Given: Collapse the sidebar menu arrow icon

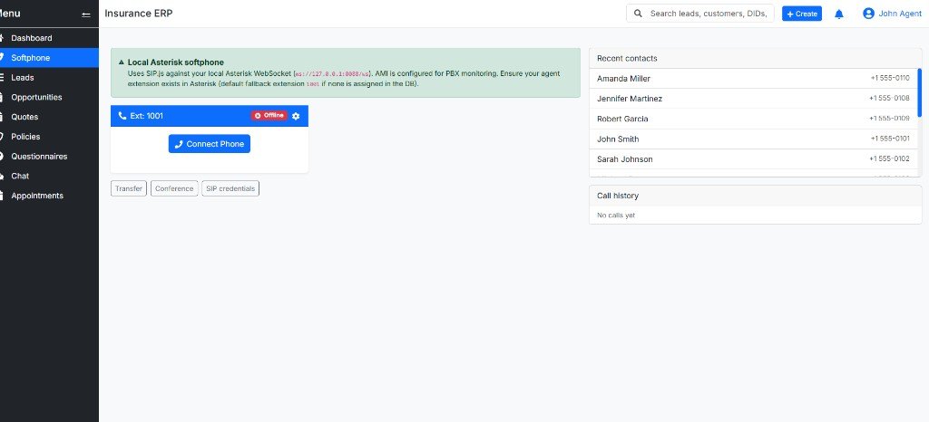Looking at the screenshot, I should pos(86,14).
